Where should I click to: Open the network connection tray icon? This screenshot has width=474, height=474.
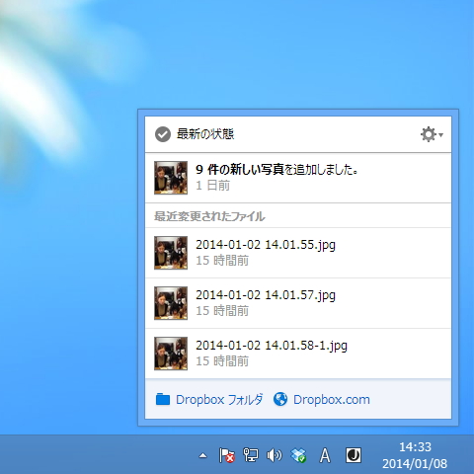pyautogui.click(x=251, y=455)
